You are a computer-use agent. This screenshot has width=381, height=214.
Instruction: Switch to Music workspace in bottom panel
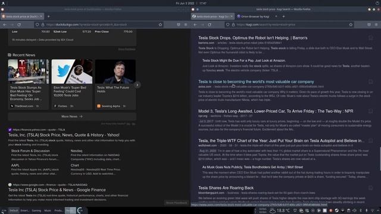point(48,210)
